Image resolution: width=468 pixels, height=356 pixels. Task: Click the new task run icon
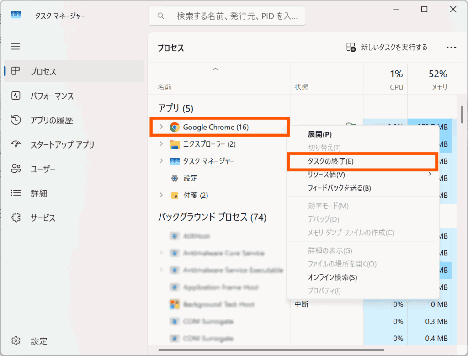click(x=351, y=47)
